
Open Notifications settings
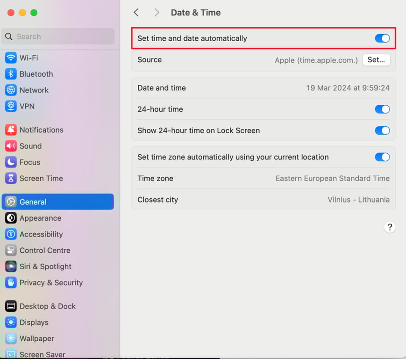click(41, 129)
